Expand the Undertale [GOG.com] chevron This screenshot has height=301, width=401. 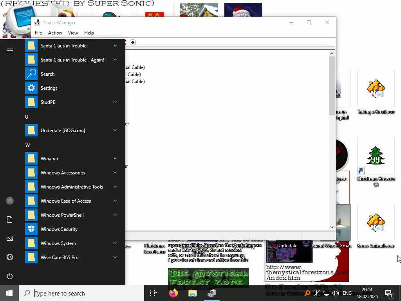[x=115, y=130]
